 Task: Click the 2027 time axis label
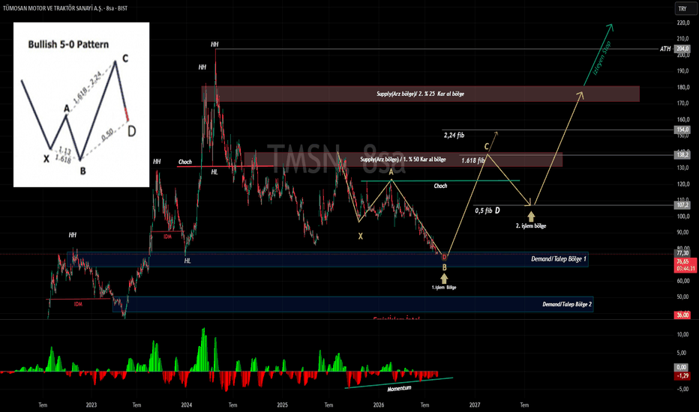pyautogui.click(x=475, y=405)
